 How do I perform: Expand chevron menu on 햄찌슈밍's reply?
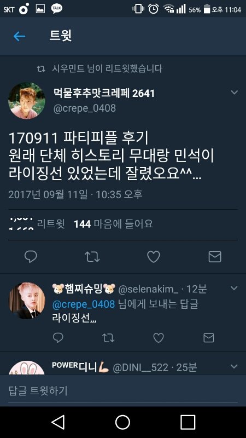235,288
